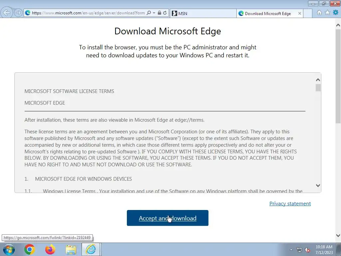341x256 pixels.
Task: Click the edge://terms sentence
Action: (x=115, y=120)
